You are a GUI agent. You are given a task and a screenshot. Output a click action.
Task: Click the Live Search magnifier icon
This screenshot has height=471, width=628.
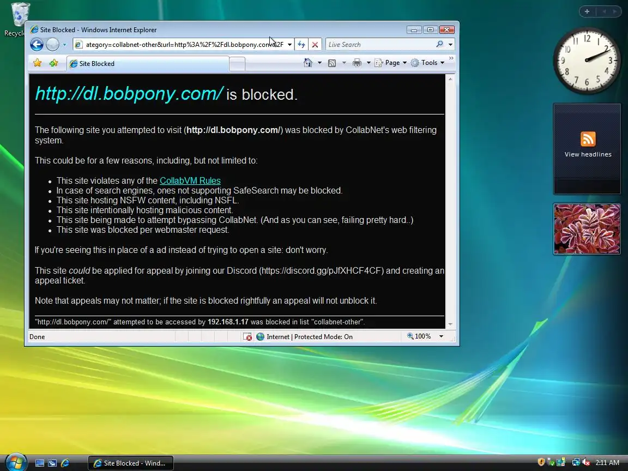click(x=440, y=44)
